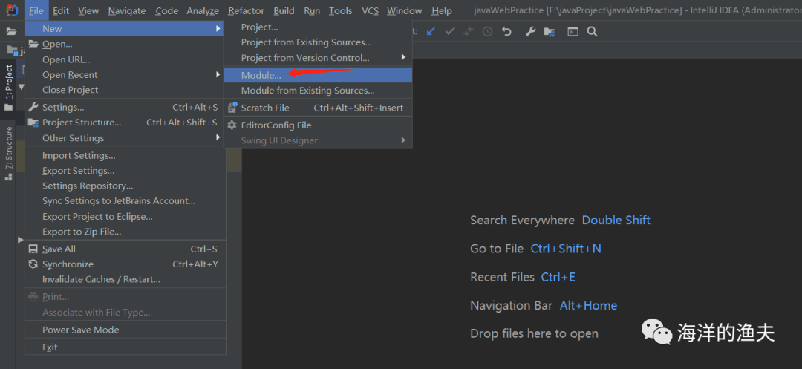Choose Invalidate Caches / Restart...

pyautogui.click(x=125, y=280)
